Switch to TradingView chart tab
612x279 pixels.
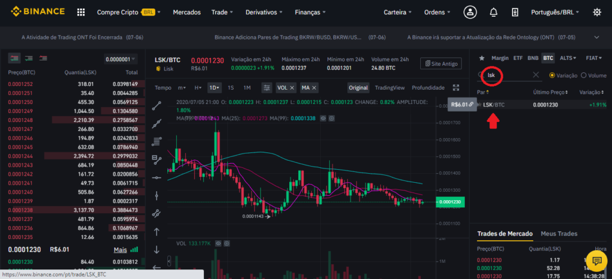(390, 87)
